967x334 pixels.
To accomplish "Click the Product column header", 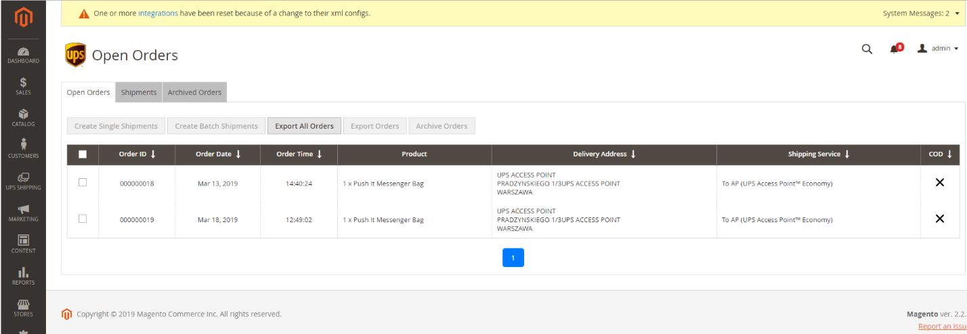I will pyautogui.click(x=414, y=154).
